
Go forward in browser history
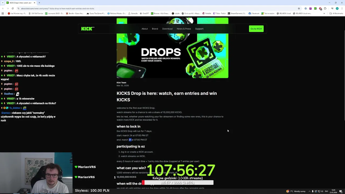point(8,8)
